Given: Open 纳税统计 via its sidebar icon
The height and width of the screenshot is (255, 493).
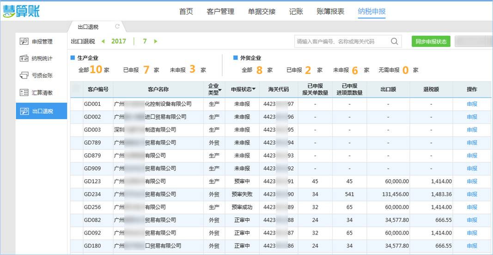Looking at the screenshot, I should pos(24,59).
